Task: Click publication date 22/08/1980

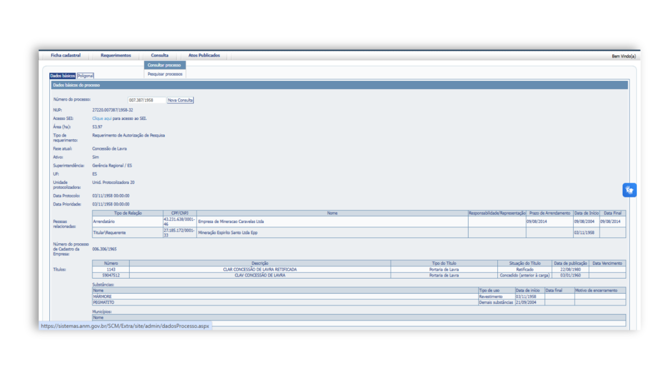Action: click(570, 270)
